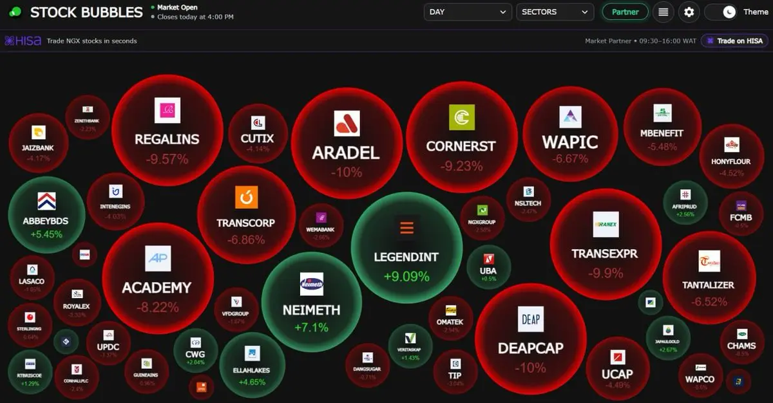Viewport: 773px width, 403px height.
Task: Click 'Closes today at 4:00 PM' text
Action: pyautogui.click(x=196, y=17)
